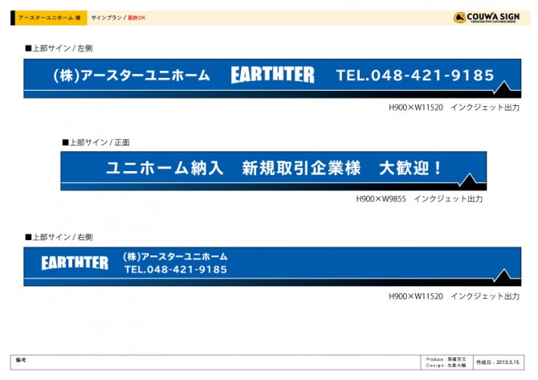The width and height of the screenshot is (538, 380).
Task: Click TEL.048-421-9185 on the right-side sign
Action: click(x=176, y=269)
